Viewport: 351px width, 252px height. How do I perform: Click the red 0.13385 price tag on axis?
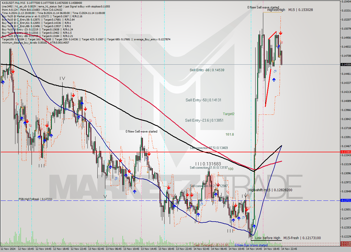(x=346, y=152)
